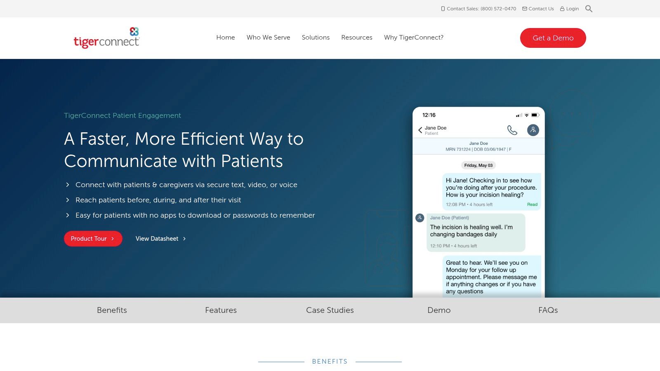This screenshot has height=371, width=660.
Task: Open the Solutions menu
Action: [x=316, y=38]
